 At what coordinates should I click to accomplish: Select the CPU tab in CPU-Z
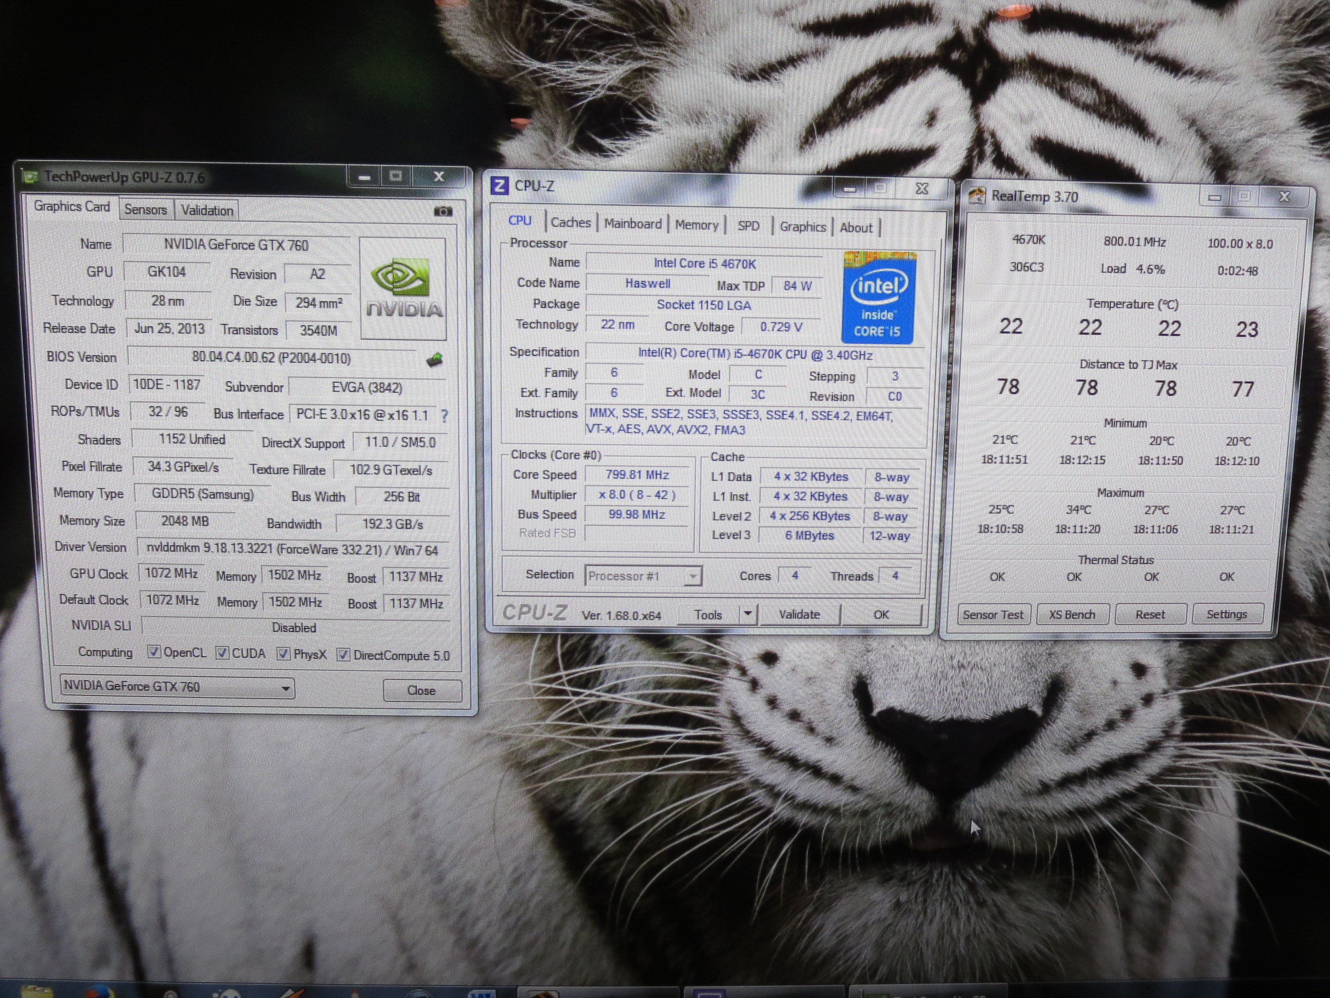point(519,220)
